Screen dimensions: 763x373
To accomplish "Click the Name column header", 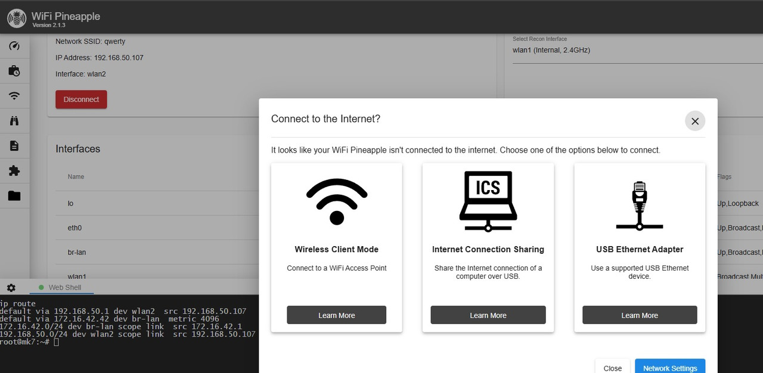I will (x=76, y=176).
